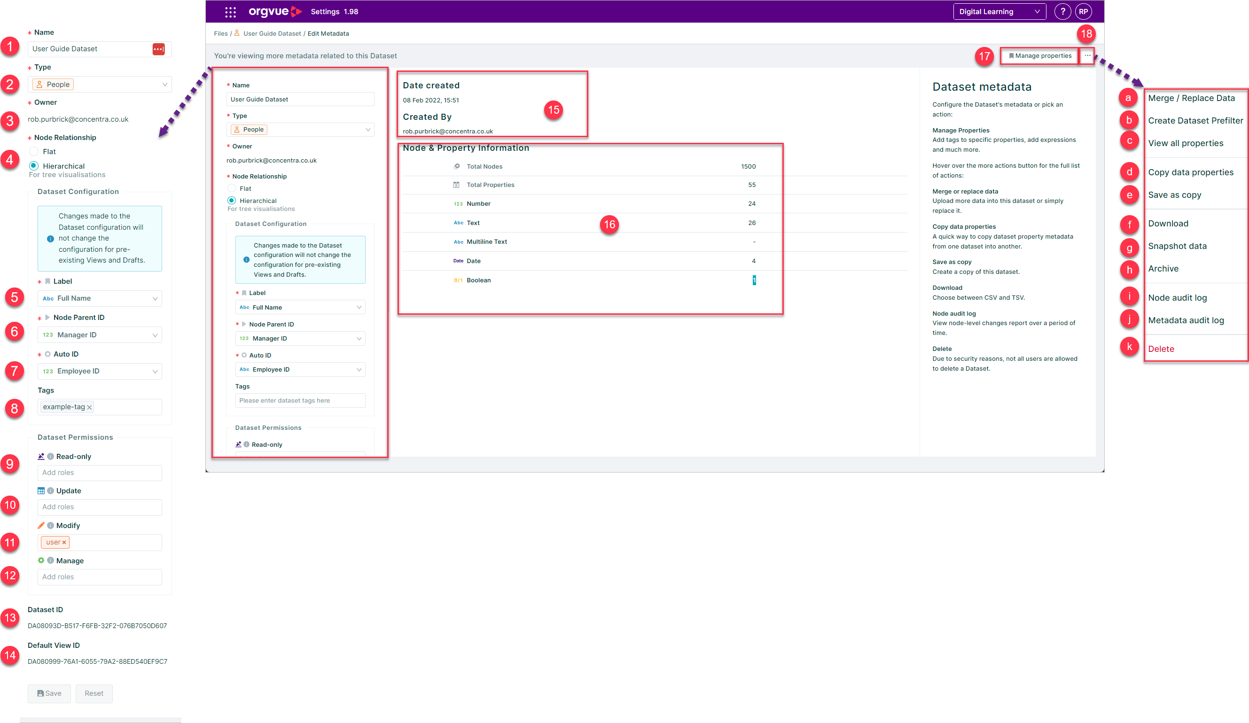Image resolution: width=1249 pixels, height=723 pixels.
Task: Open the Digital Learning tenant dropdown
Action: pyautogui.click(x=999, y=11)
